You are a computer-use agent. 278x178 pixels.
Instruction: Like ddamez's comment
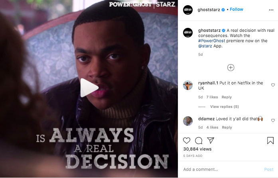(273, 121)
